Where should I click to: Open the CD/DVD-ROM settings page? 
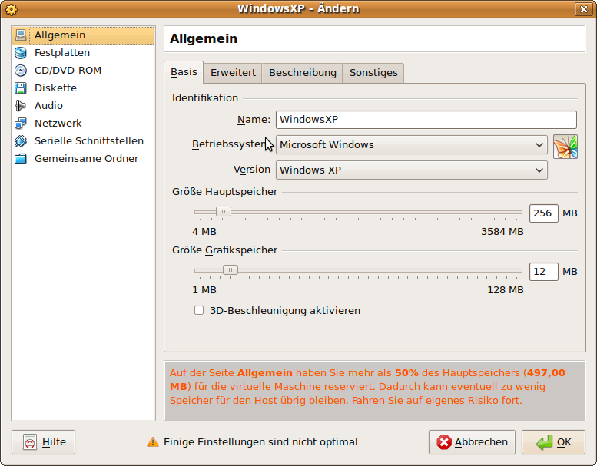(x=84, y=71)
